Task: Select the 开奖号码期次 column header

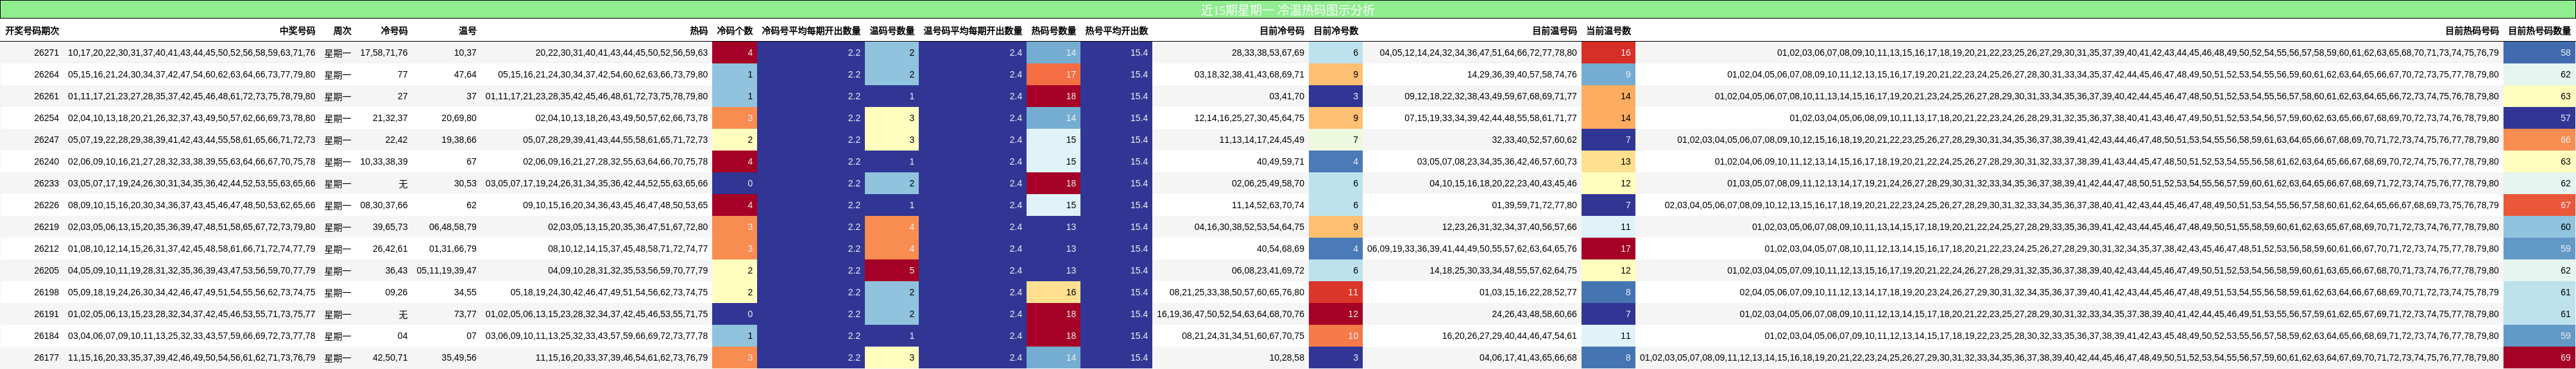Action: point(32,31)
